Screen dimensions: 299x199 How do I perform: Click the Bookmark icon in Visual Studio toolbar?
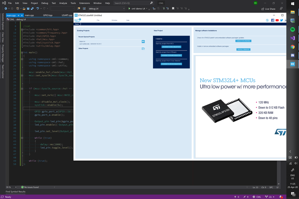[173, 9]
